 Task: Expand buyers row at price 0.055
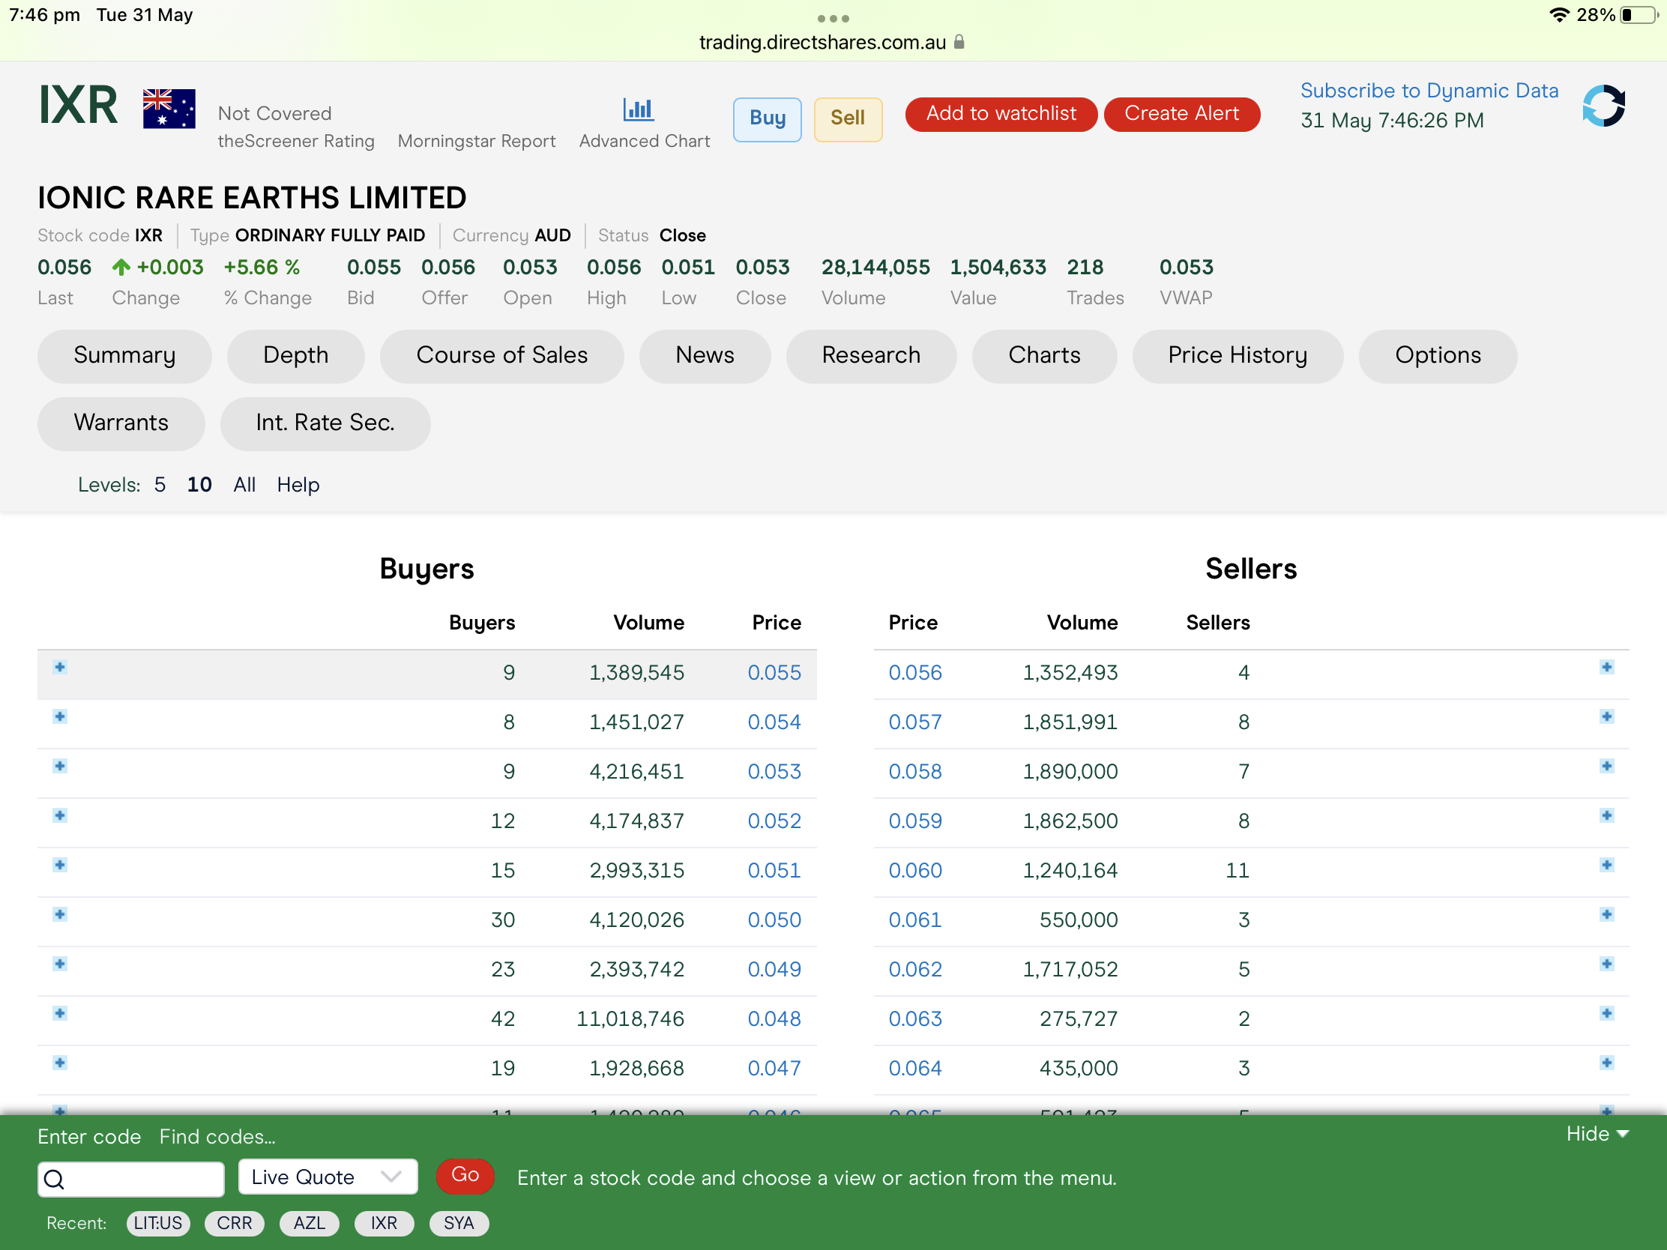pos(60,667)
